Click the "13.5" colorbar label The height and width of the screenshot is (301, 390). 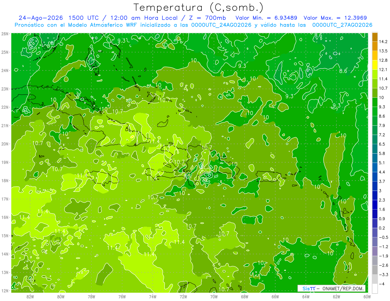(383, 51)
